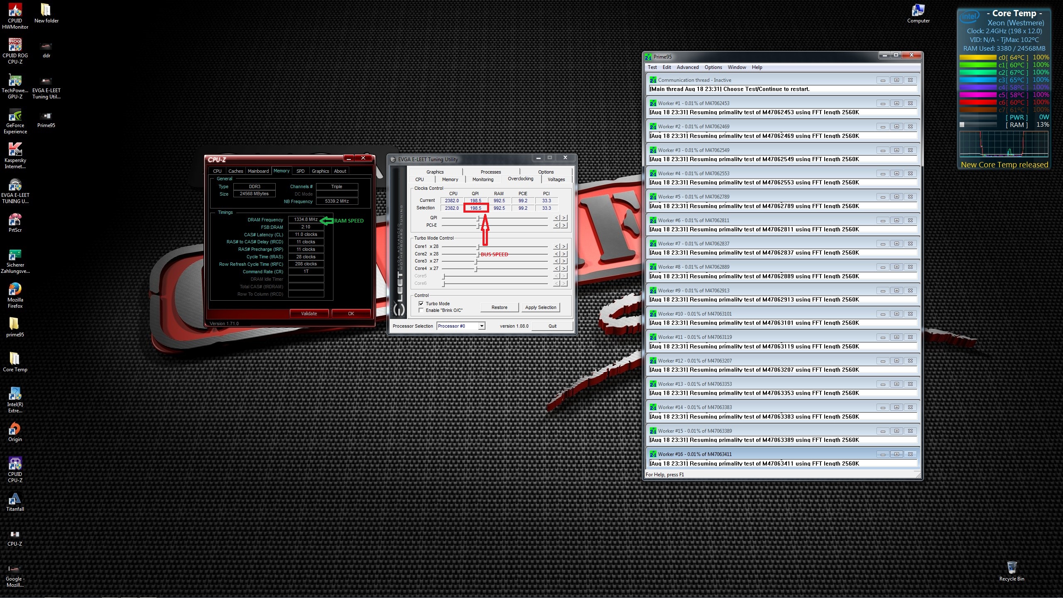Minimize the Worker #1 child window
Image resolution: width=1063 pixels, height=598 pixels.
click(x=883, y=103)
